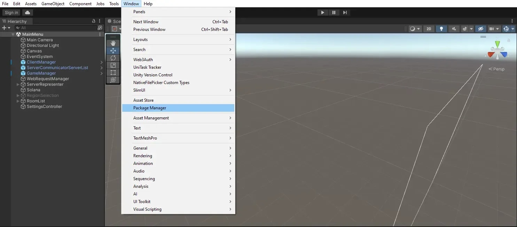Open the Hierarchy create (+) dropdown
Viewport: 517px width, 227px height.
pos(6,28)
